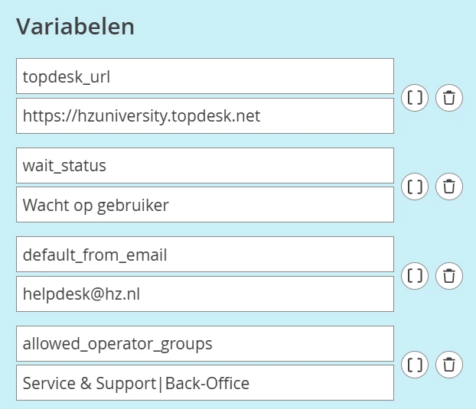Place cursor after 'helpdesk@hz.nl' text
The image size is (476, 409).
tap(140, 294)
